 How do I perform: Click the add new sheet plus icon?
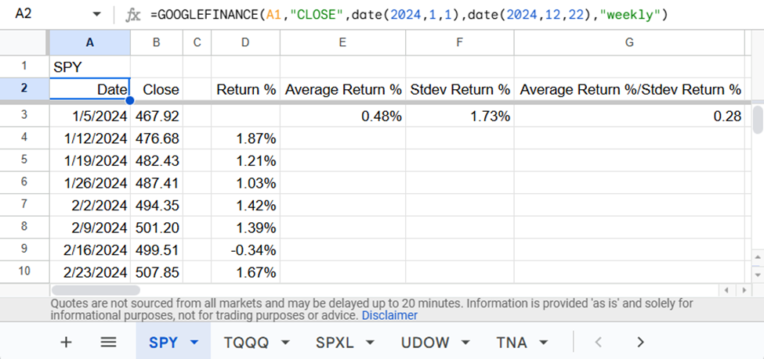[x=66, y=342]
